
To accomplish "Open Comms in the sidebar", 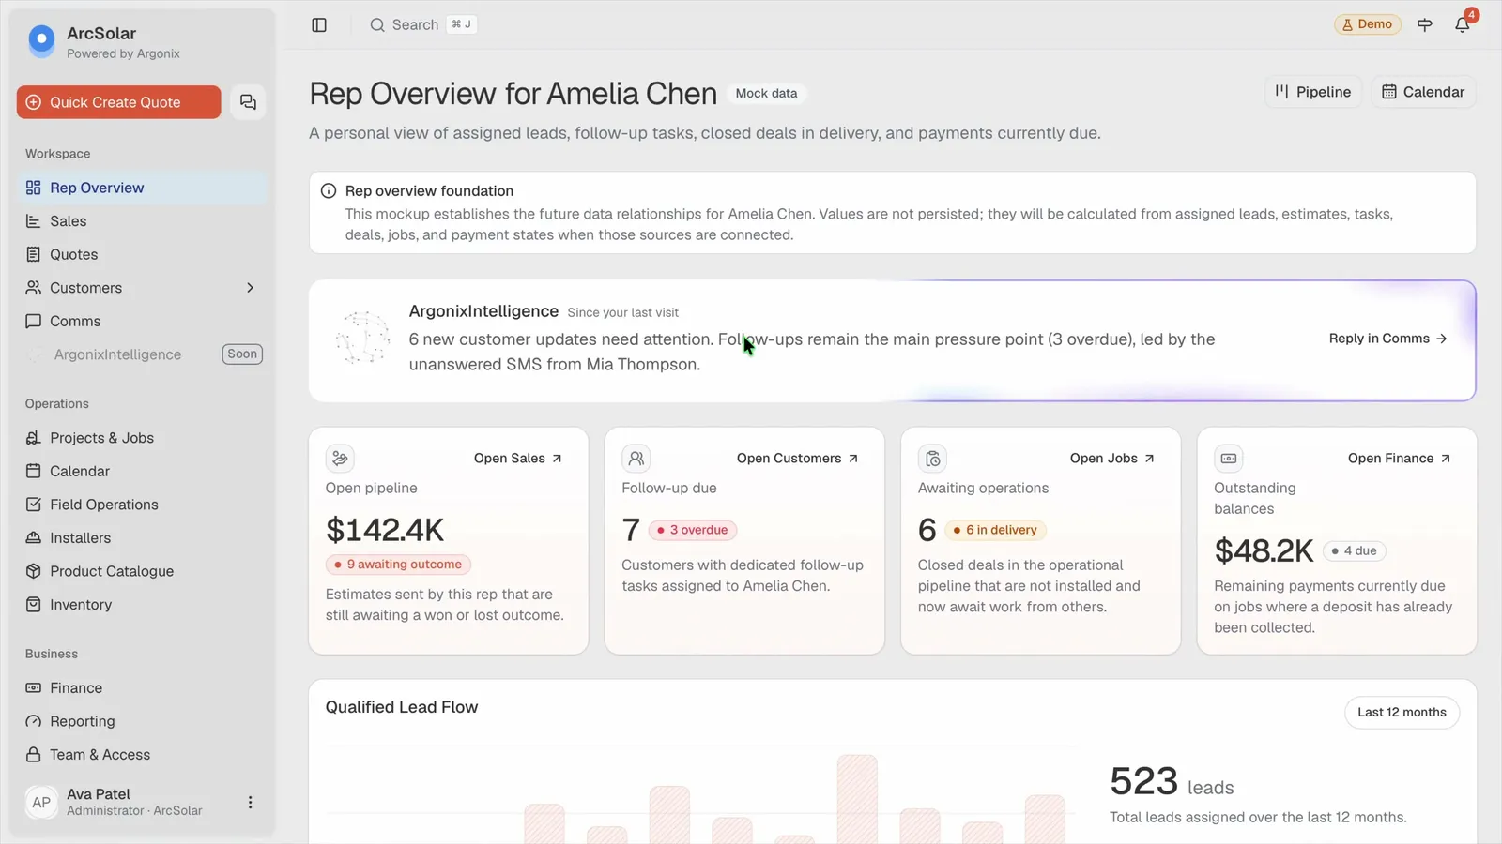I will (x=142, y=321).
